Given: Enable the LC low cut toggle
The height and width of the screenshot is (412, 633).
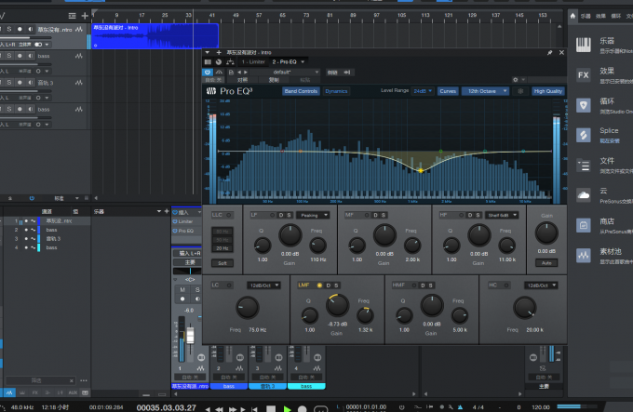Looking at the screenshot, I should point(229,286).
